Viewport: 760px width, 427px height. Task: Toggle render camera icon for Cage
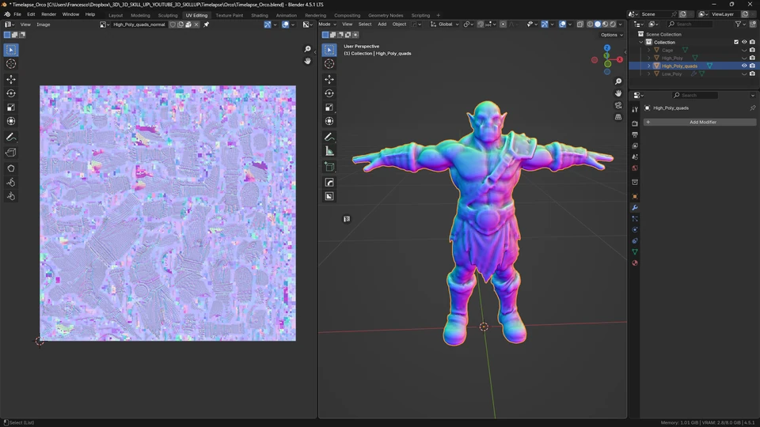pyautogui.click(x=752, y=50)
